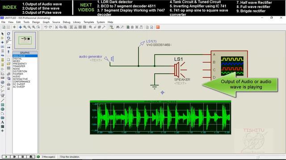Open the File menu
Screen dimensions: 286x160
3,22
